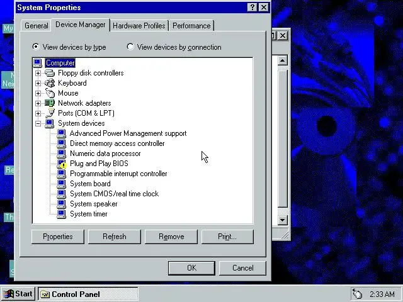Select "Ports (COM & LPT)" label
Screen dimensions: 403x302
[x=86, y=113]
